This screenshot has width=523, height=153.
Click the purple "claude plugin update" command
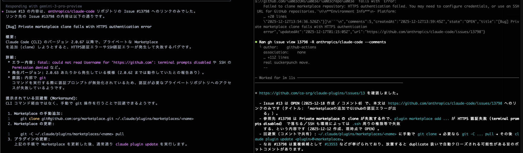click(x=136, y=144)
